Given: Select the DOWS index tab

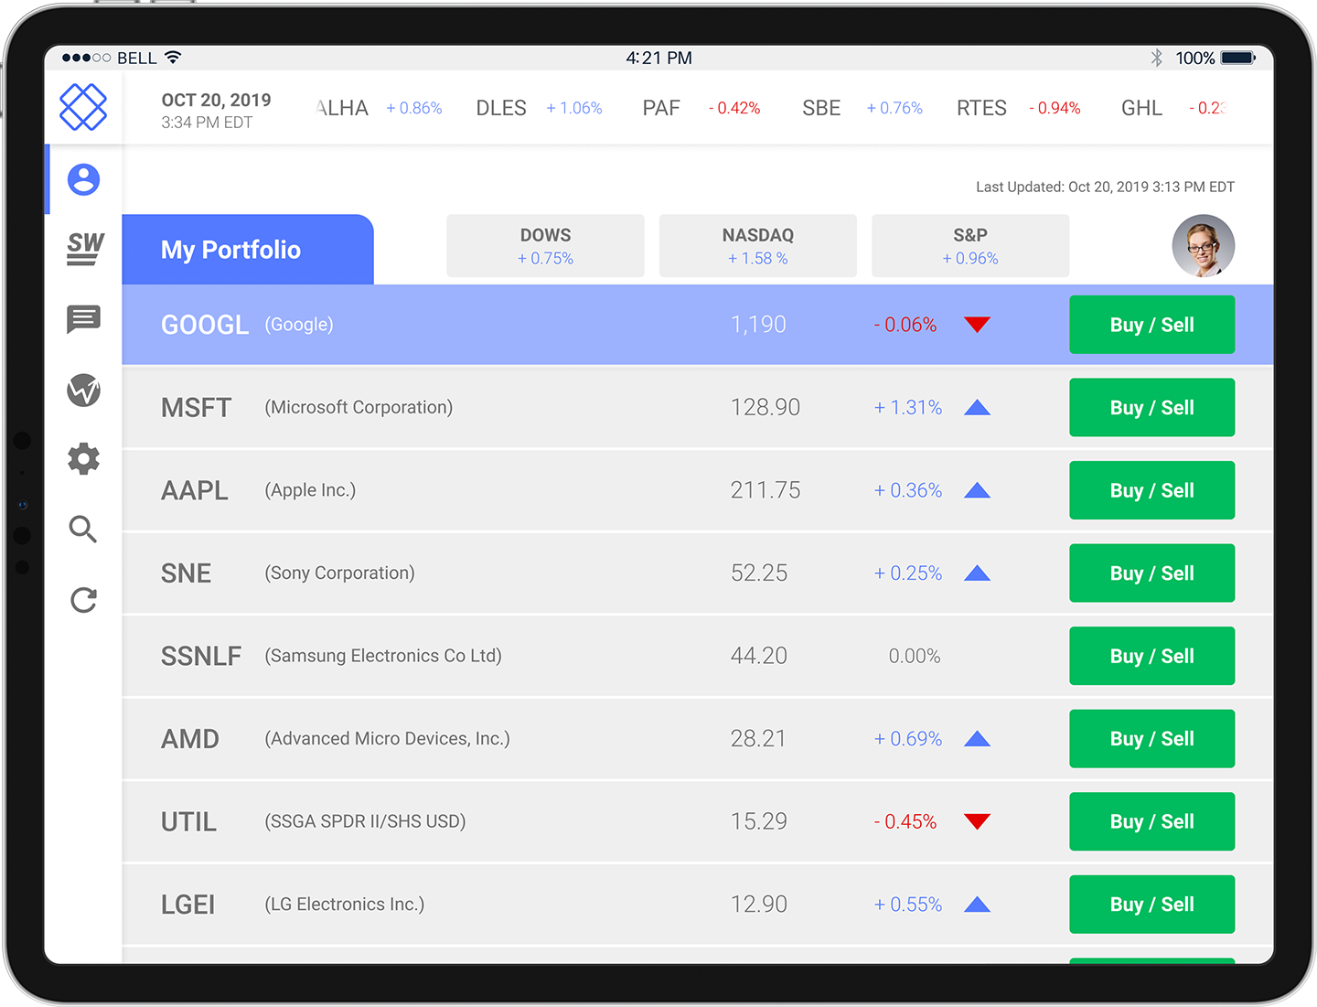Looking at the screenshot, I should (545, 246).
